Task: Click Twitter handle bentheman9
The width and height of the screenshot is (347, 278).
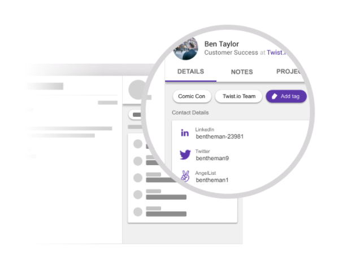Action: click(212, 158)
